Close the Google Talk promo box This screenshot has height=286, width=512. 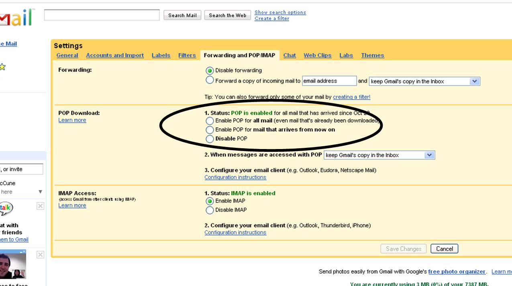pos(40,206)
